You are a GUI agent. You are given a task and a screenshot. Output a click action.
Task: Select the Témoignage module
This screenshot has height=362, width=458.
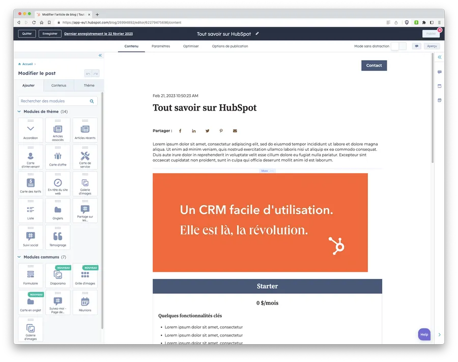click(58, 238)
